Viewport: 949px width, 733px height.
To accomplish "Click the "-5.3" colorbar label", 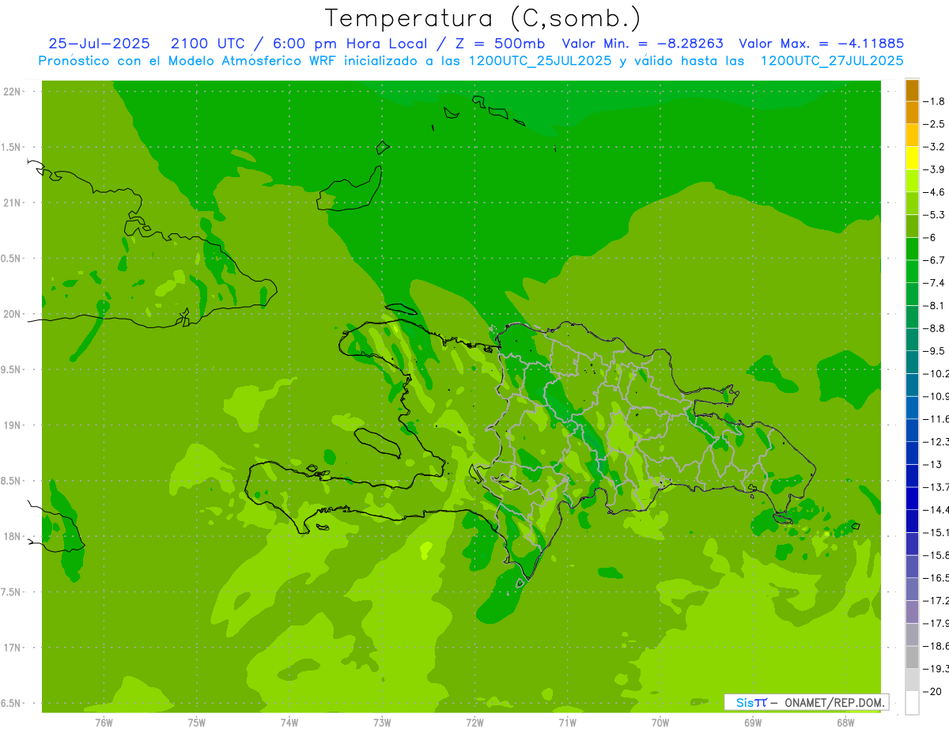I will (936, 214).
